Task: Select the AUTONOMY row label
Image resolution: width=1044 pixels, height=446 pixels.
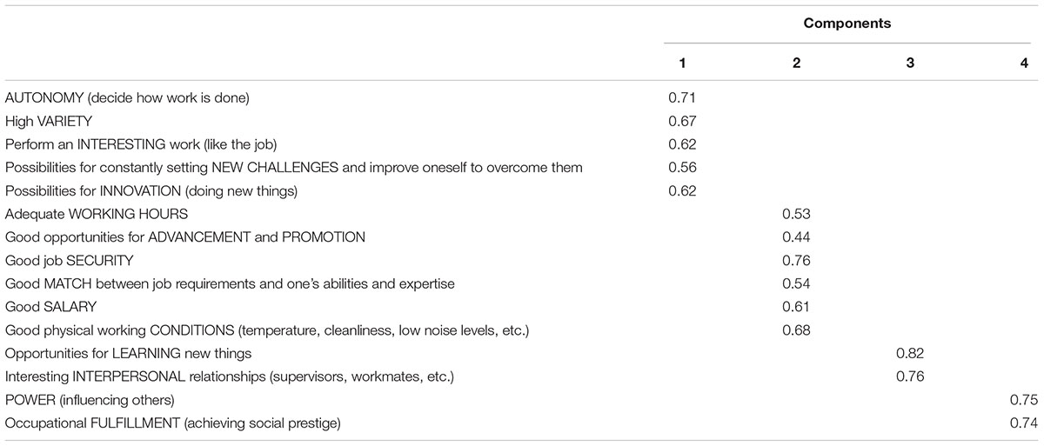Action: click(x=127, y=97)
